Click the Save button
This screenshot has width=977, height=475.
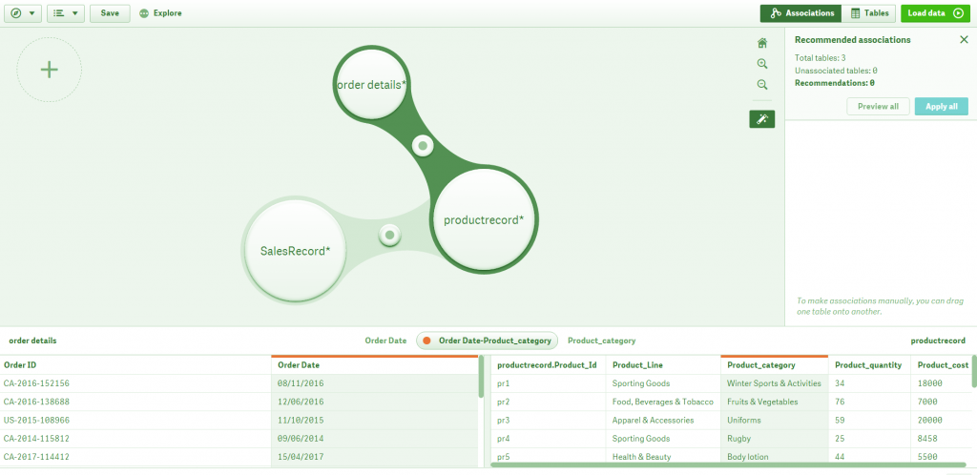110,13
